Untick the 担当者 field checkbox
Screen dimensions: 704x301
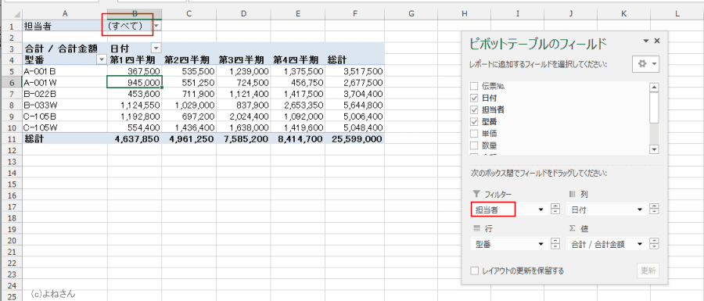pos(474,109)
